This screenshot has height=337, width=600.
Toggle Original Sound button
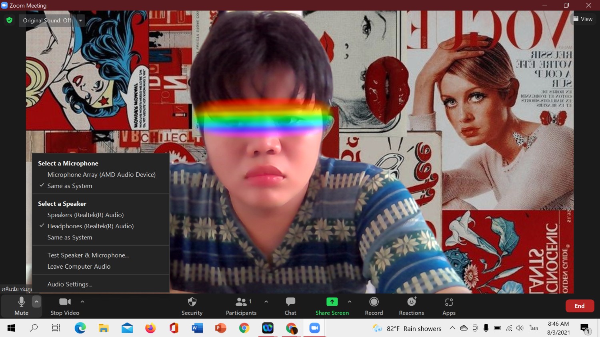(x=47, y=20)
